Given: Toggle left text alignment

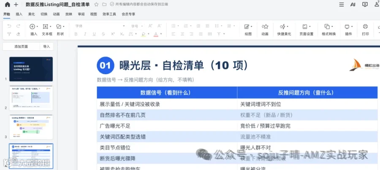Looking at the screenshot, I should [173, 34].
